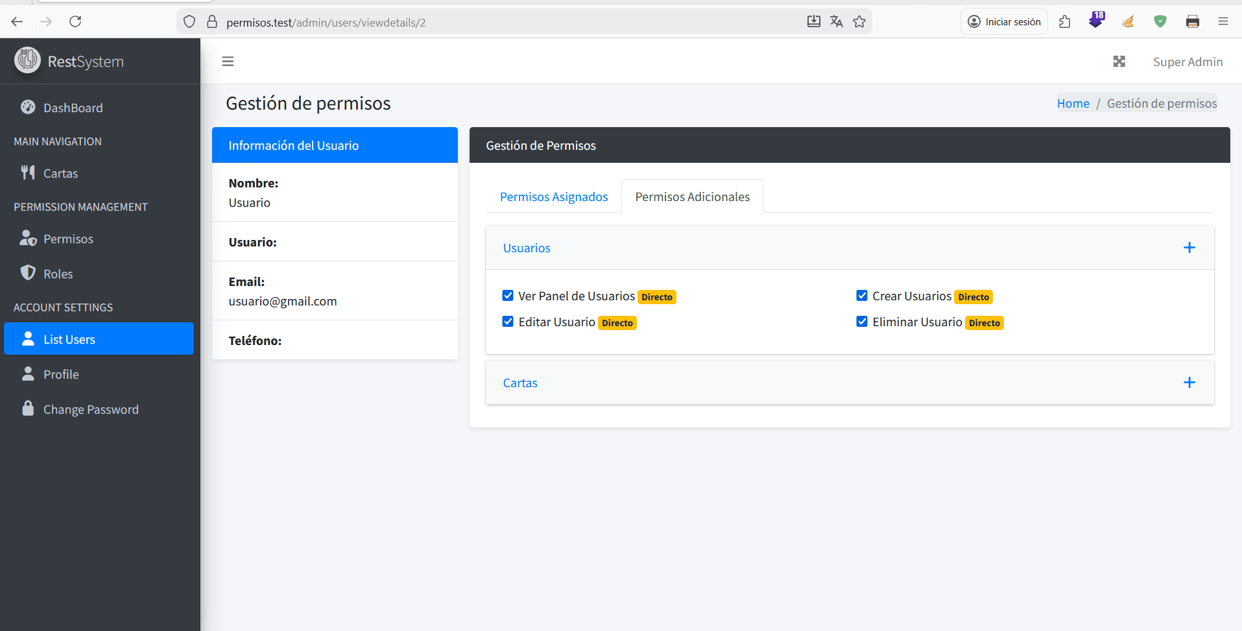Toggle the Crear Usuarios checkbox
This screenshot has width=1242, height=631.
pyautogui.click(x=862, y=296)
